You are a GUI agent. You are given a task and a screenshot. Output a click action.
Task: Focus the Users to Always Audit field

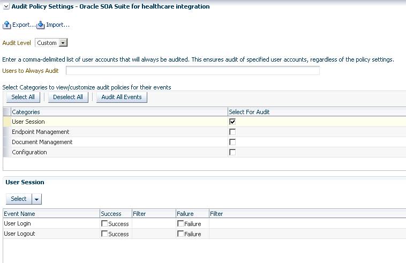click(x=193, y=70)
